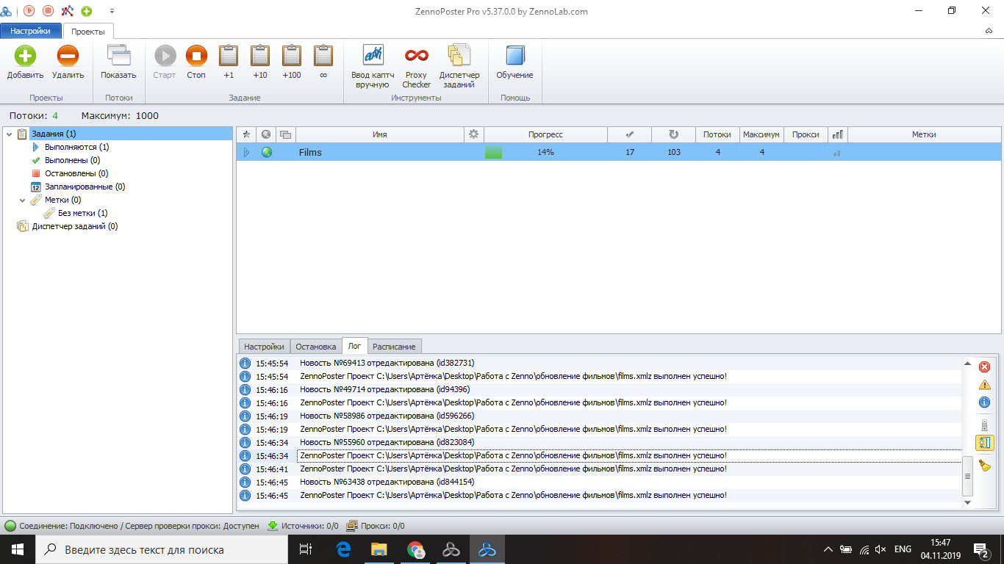Click Метки column header
The width and height of the screenshot is (1004, 564).
click(x=924, y=134)
